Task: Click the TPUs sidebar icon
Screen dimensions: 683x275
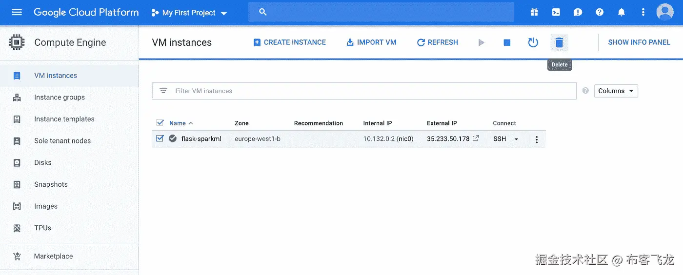Action: [17, 228]
